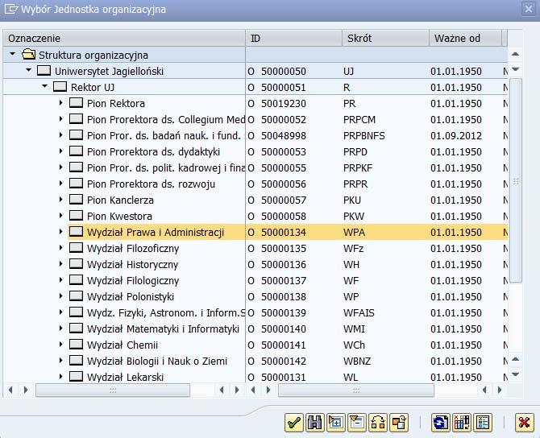
Task: Click the org unit icon beside Pion Rektora
Action: pyautogui.click(x=76, y=103)
